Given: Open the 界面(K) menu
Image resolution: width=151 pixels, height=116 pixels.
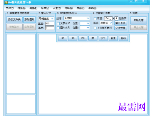Looking at the screenshot, I should [80, 8].
